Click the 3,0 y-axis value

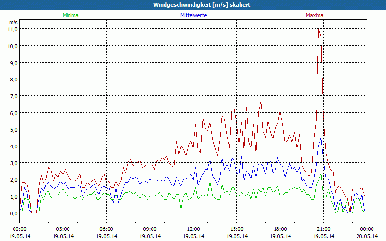coord(14,163)
